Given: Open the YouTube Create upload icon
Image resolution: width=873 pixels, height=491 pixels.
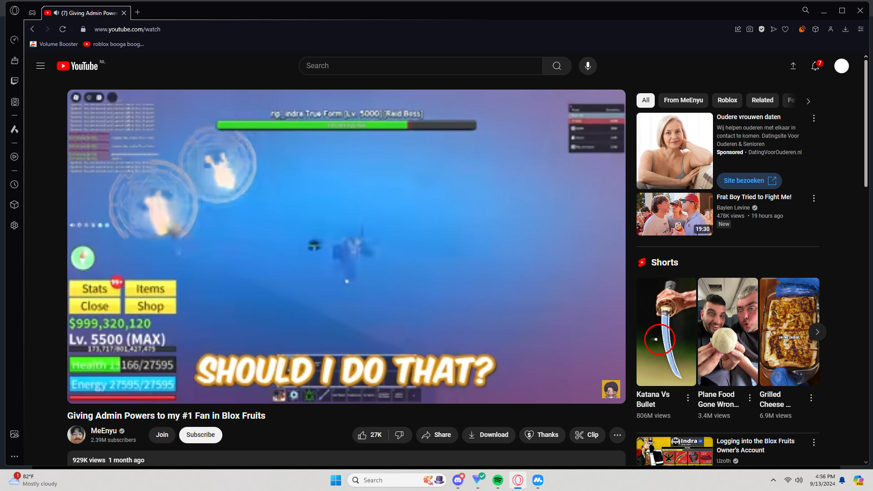Looking at the screenshot, I should [793, 66].
